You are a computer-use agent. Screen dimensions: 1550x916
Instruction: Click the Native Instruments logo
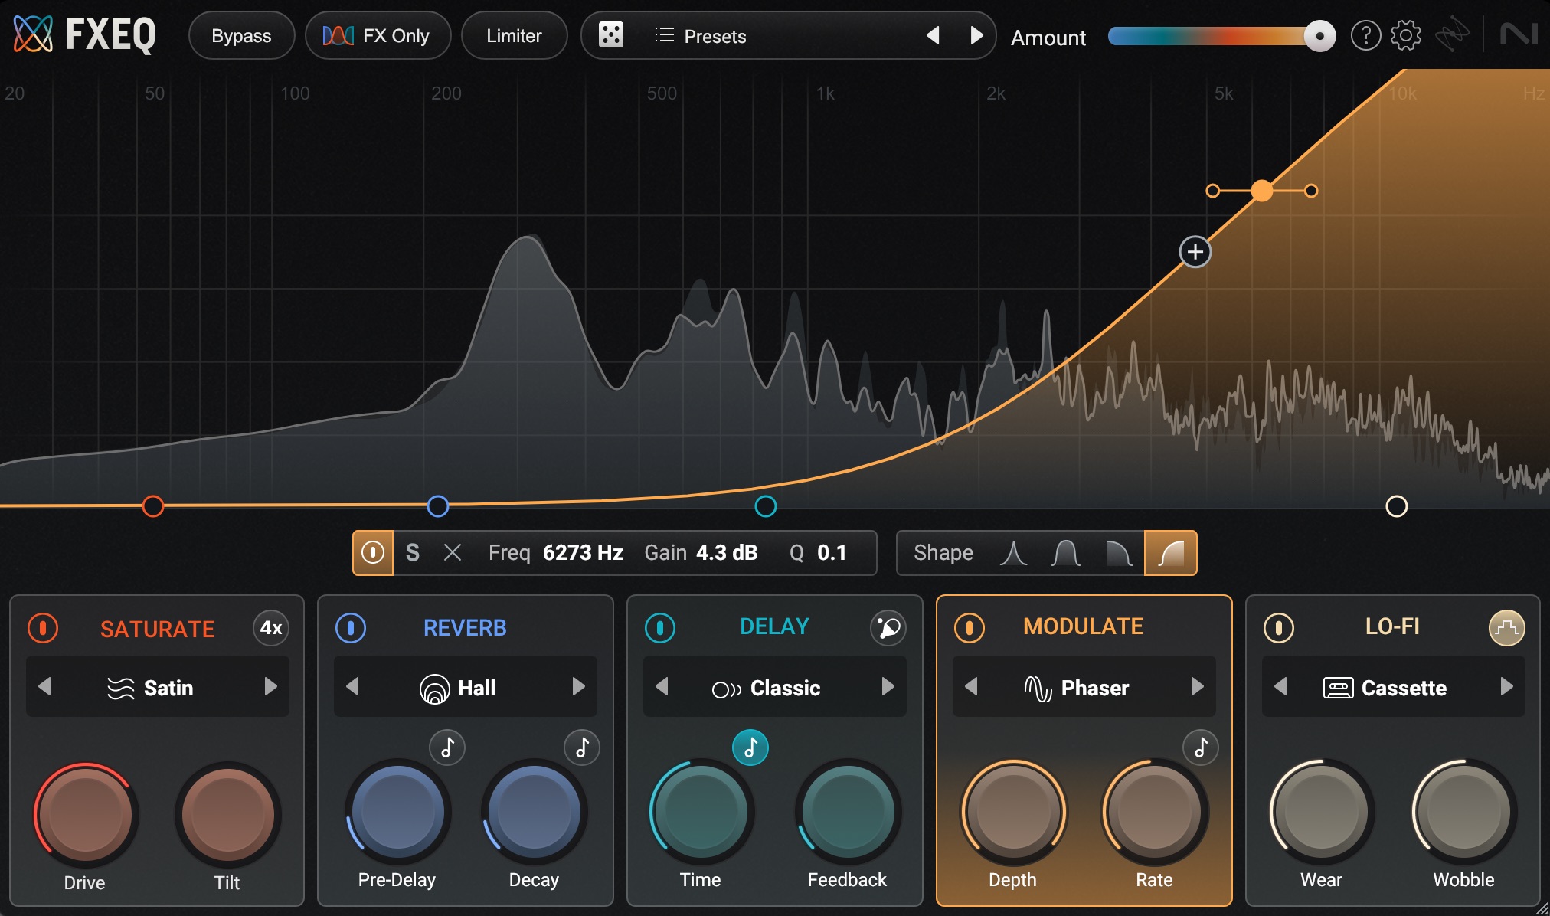1518,34
